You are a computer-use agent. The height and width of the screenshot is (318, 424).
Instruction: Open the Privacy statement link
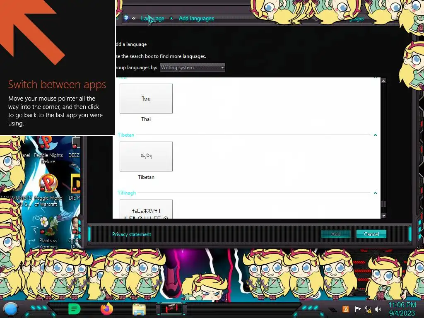(x=131, y=234)
